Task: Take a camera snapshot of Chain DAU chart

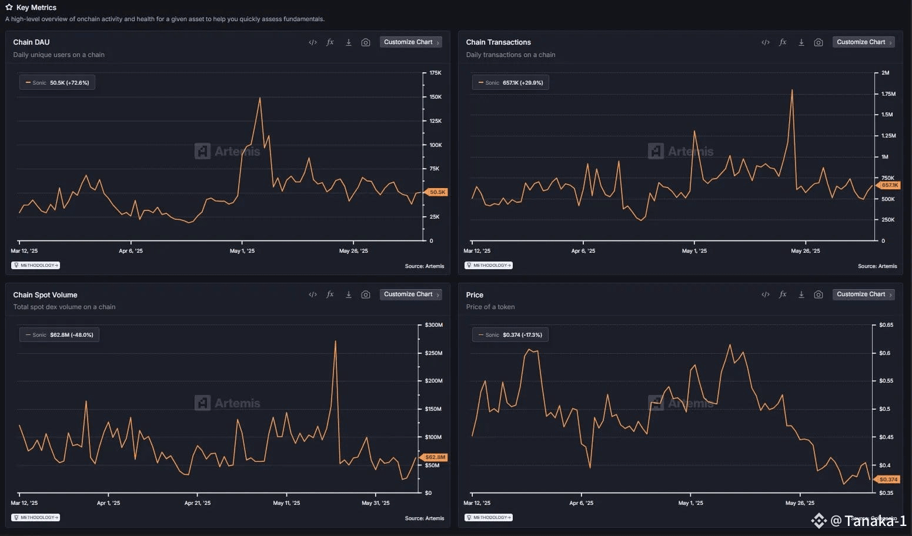Action: pyautogui.click(x=366, y=42)
